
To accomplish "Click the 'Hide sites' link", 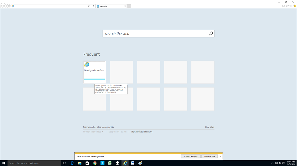I will (x=210, y=127).
